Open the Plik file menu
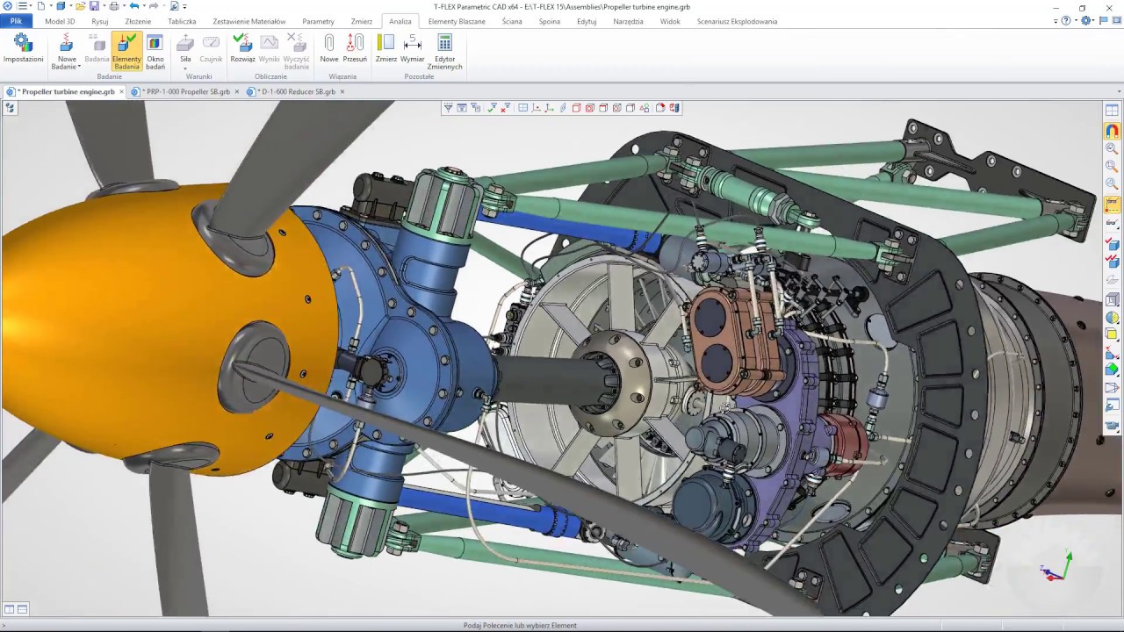Viewport: 1124px width, 632px height. 16,21
